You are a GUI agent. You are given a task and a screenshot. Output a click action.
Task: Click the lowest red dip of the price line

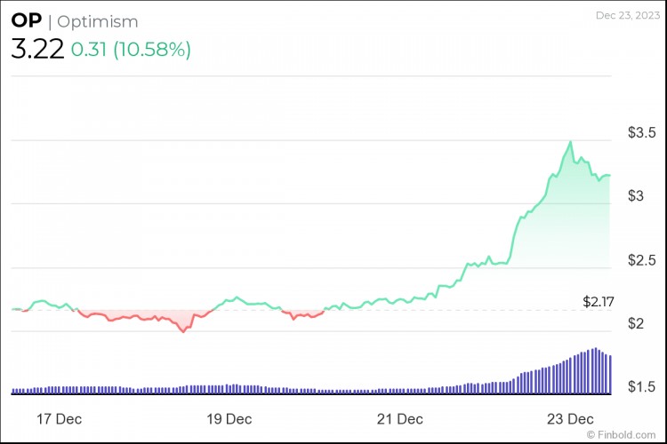pyautogui.click(x=183, y=331)
